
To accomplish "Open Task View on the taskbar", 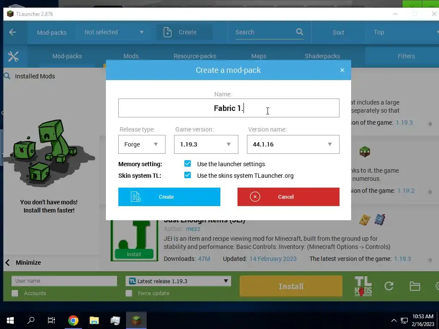I will click(51, 320).
